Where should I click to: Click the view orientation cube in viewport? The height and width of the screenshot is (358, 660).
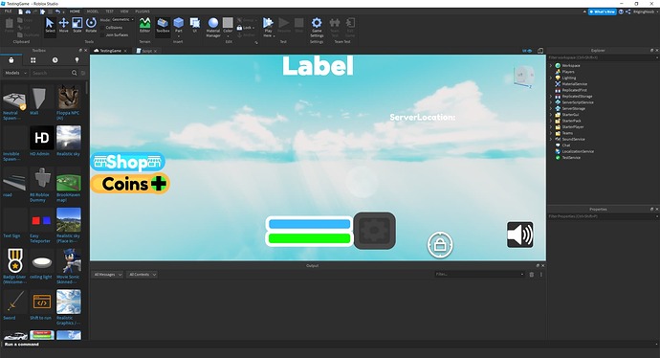point(523,77)
